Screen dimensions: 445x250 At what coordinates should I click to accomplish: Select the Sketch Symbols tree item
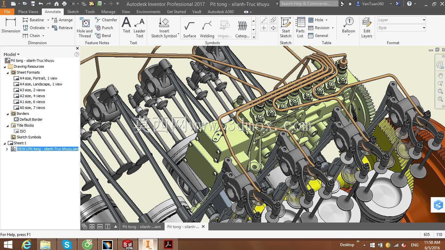coord(26,137)
